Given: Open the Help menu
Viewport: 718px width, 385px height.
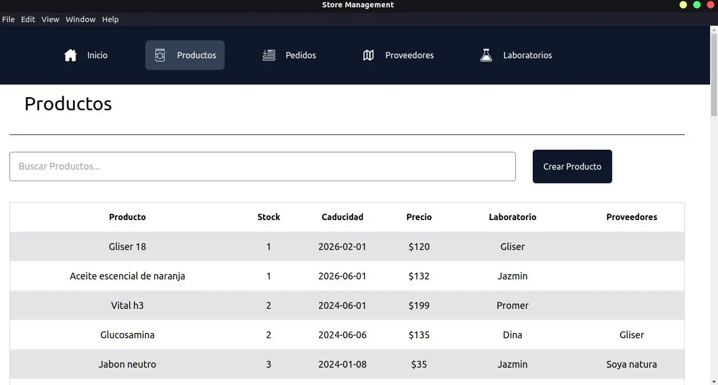Looking at the screenshot, I should pyautogui.click(x=111, y=19).
